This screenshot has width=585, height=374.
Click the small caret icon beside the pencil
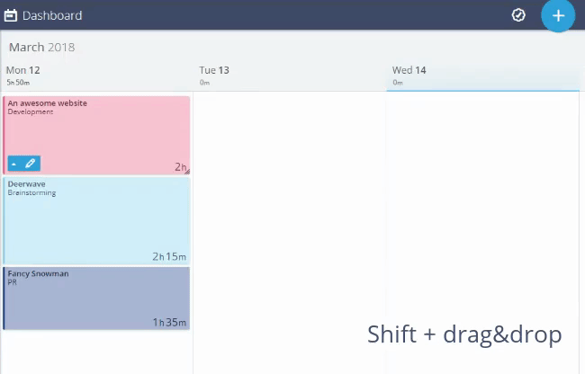click(x=13, y=164)
